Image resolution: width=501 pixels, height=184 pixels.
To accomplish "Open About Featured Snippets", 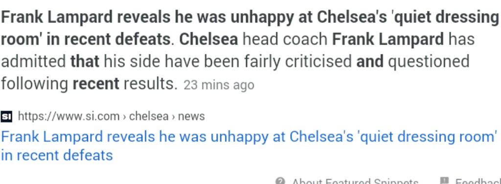I will [x=355, y=182].
